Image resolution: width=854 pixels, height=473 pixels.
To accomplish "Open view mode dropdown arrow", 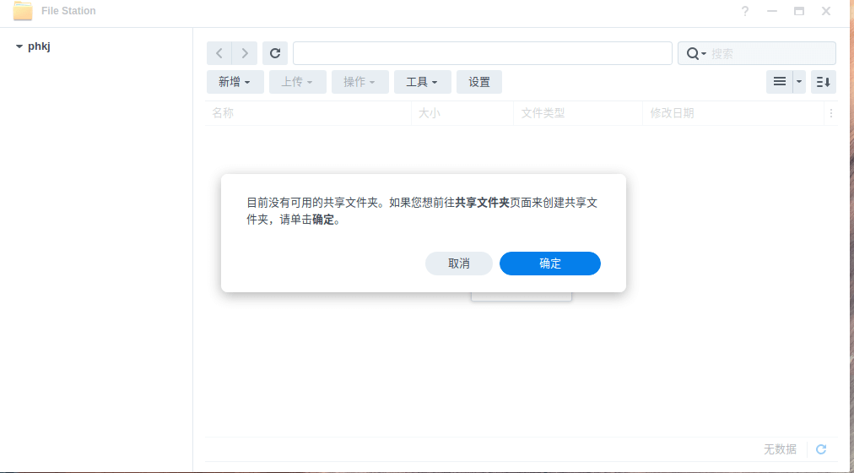I will click(x=799, y=82).
